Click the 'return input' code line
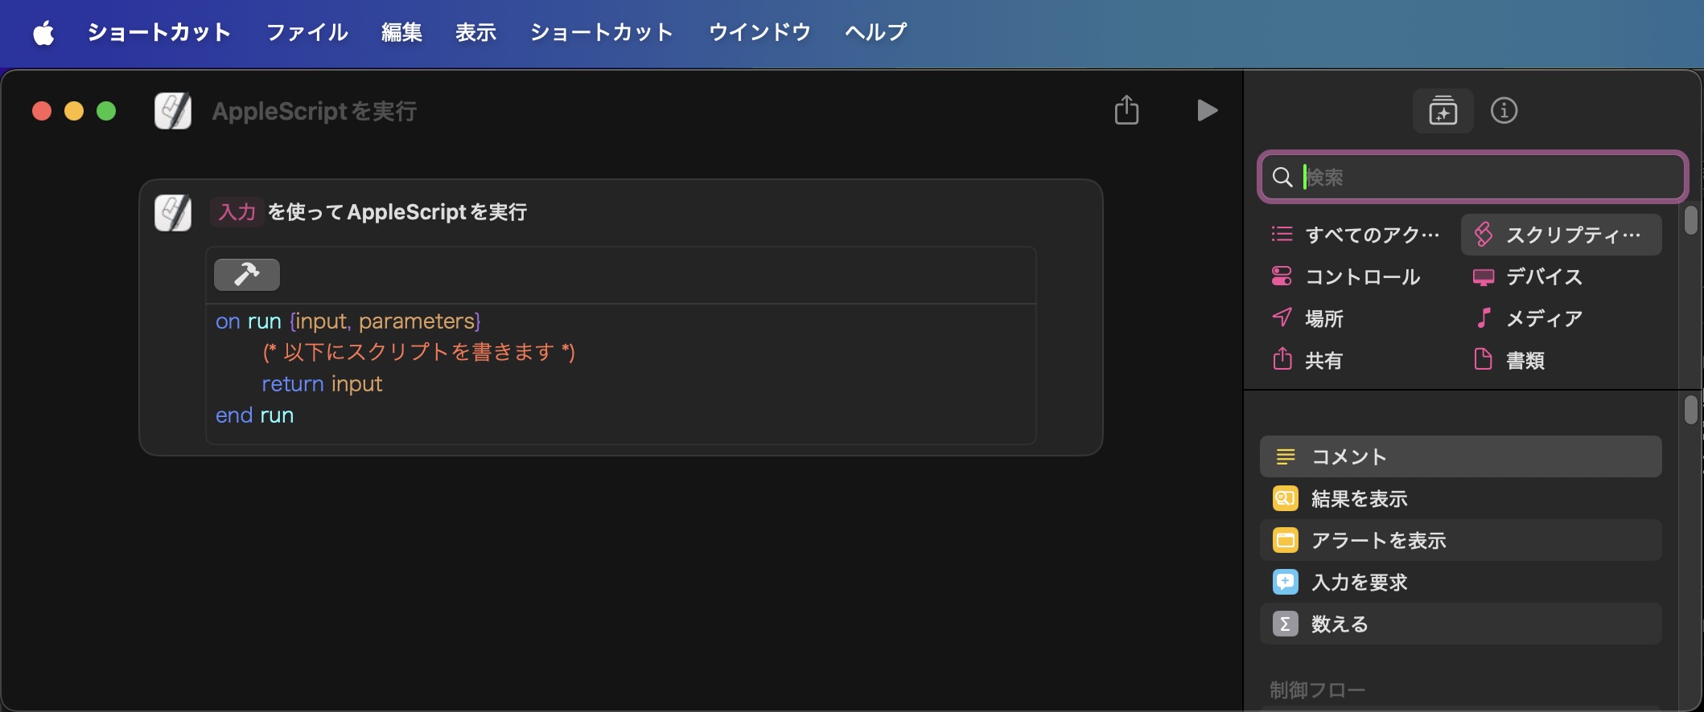 tap(323, 384)
